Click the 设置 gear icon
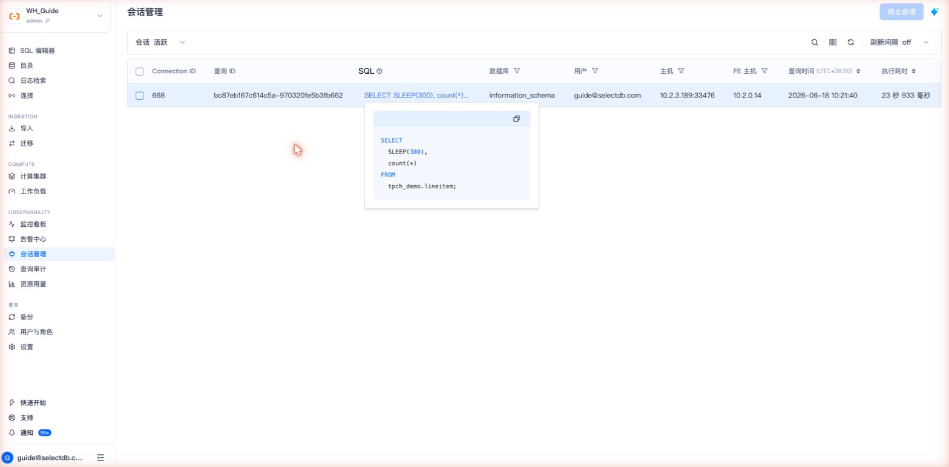Screen dimensions: 949x467 [12, 347]
